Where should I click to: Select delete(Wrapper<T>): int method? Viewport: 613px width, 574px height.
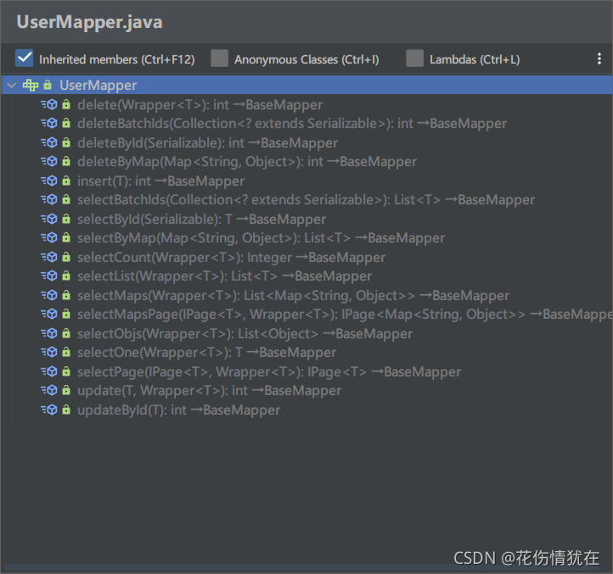(200, 104)
